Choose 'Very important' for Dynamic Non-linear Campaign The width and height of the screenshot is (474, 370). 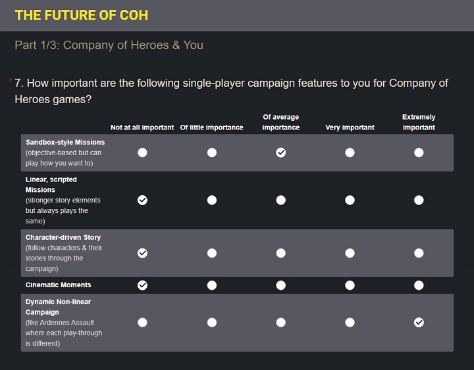point(350,322)
